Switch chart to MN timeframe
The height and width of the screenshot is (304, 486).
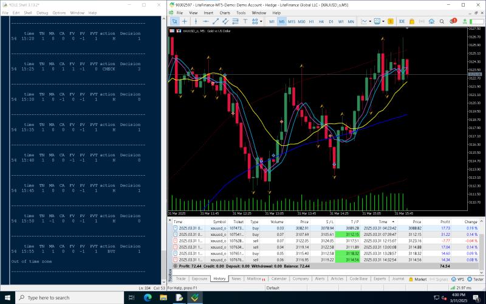pyautogui.click(x=351, y=21)
